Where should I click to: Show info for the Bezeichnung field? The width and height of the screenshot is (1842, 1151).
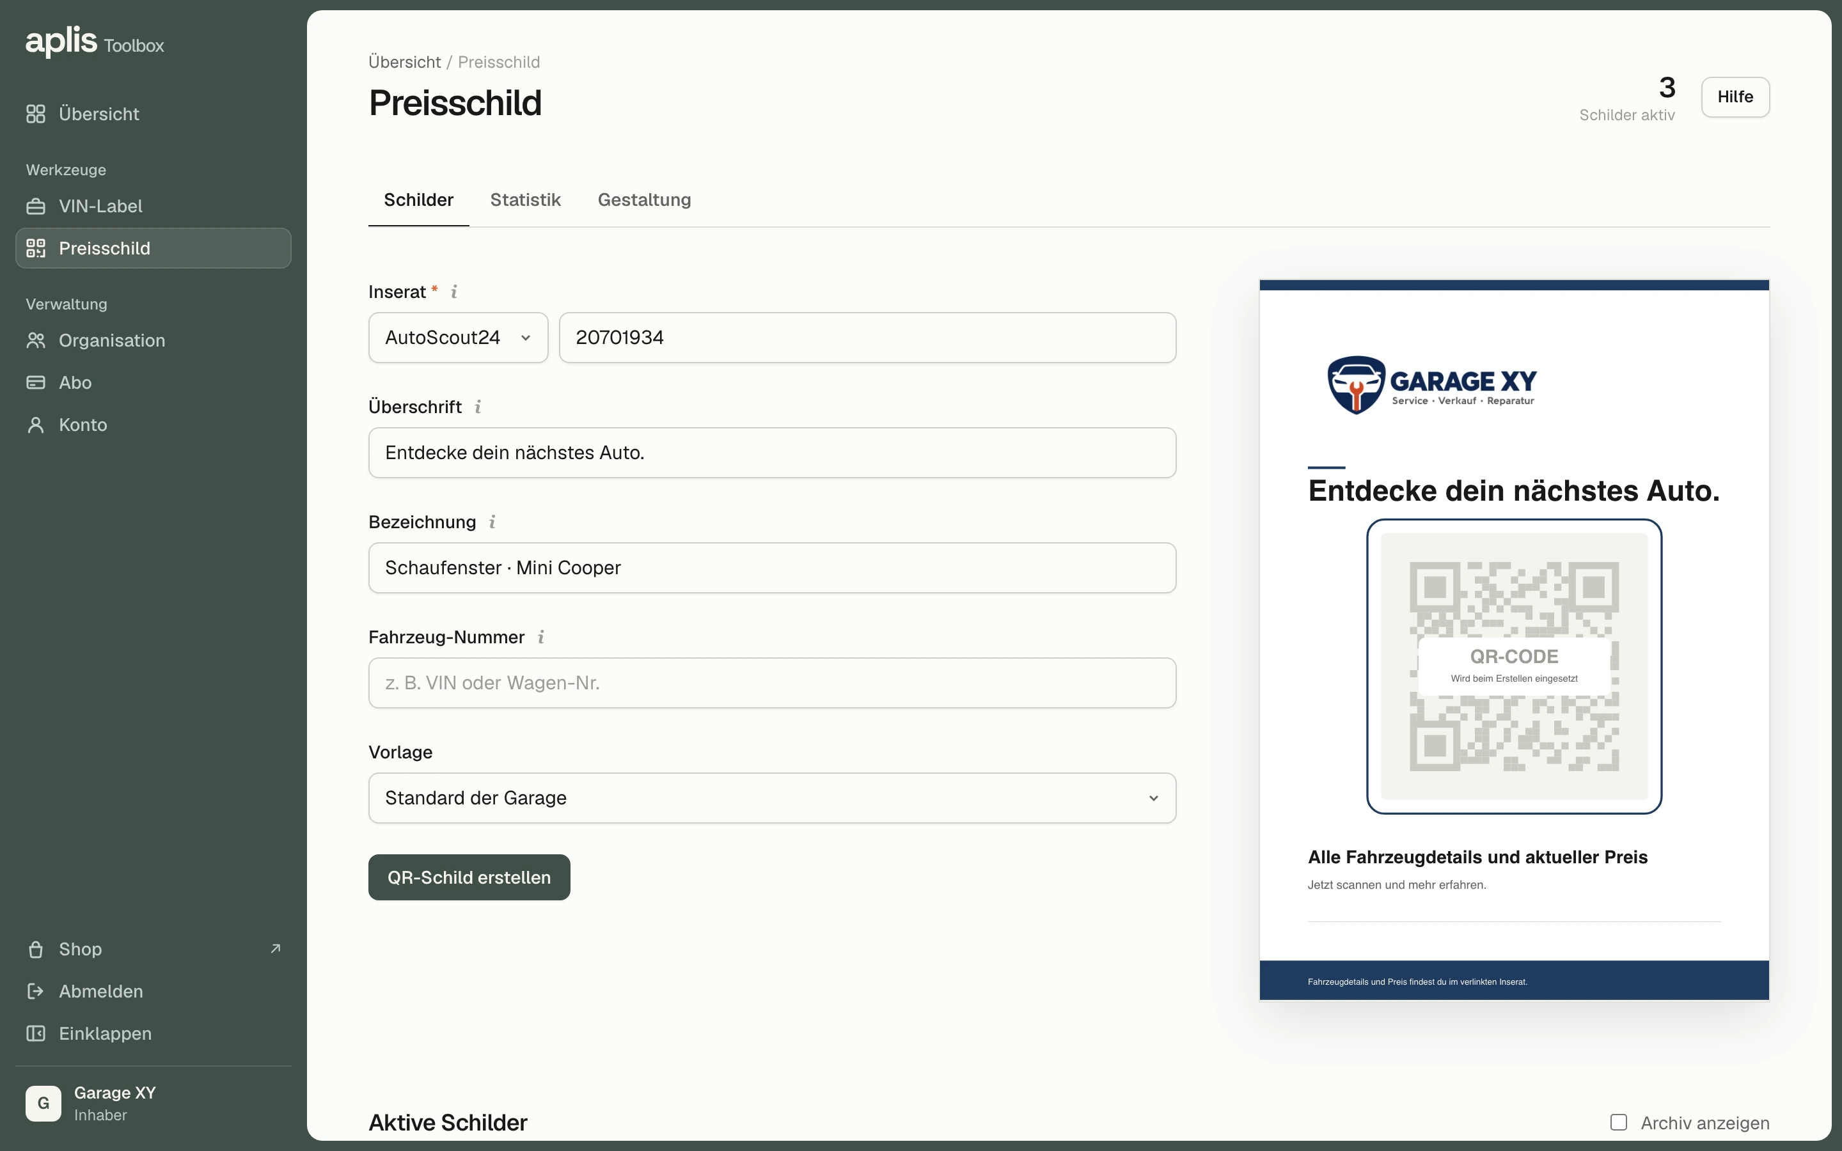click(492, 522)
